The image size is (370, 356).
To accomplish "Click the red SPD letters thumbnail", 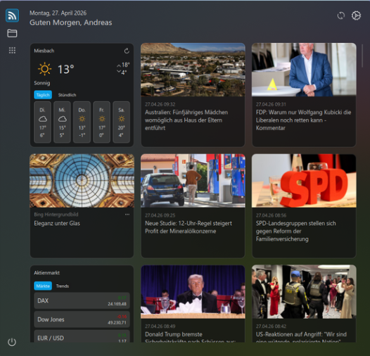I will (x=304, y=181).
